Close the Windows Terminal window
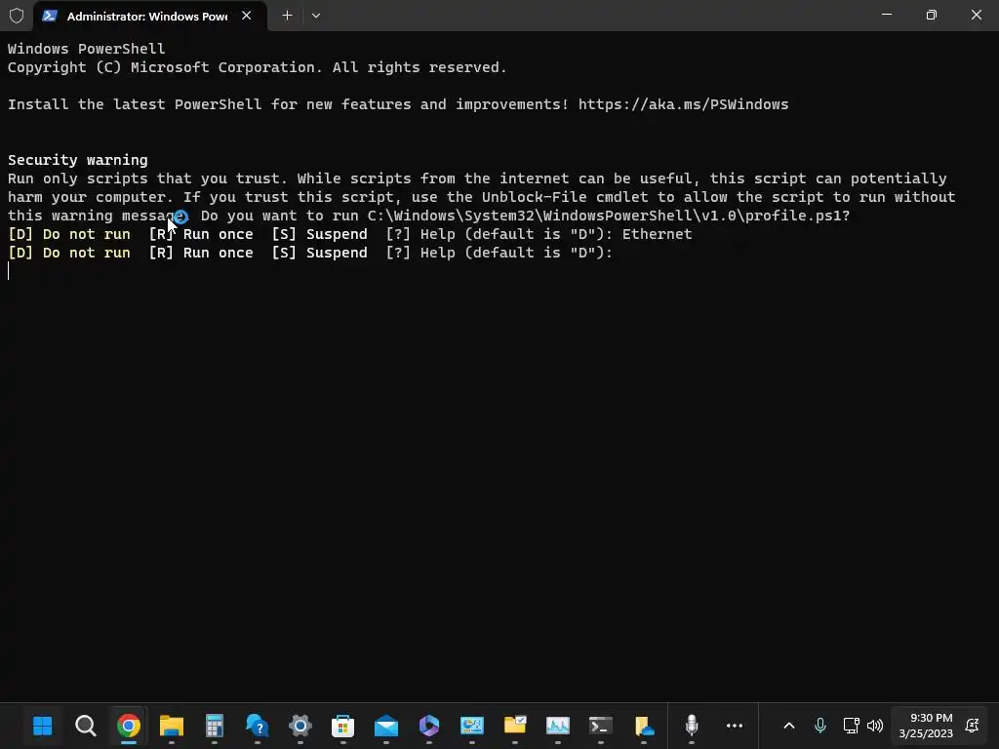This screenshot has height=749, width=999. pos(976,15)
